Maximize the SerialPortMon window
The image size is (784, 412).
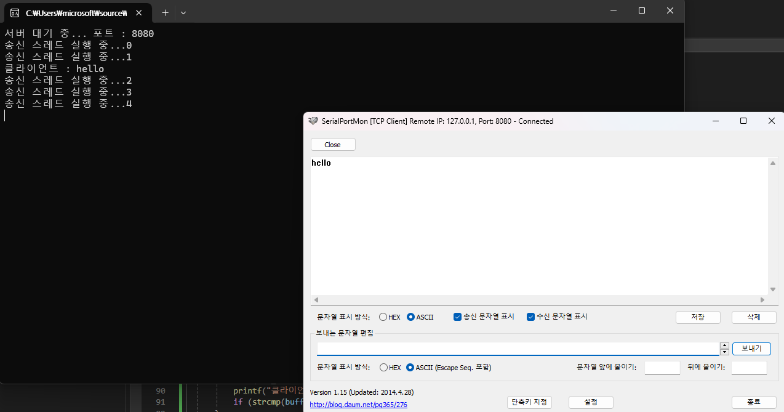[x=743, y=121]
